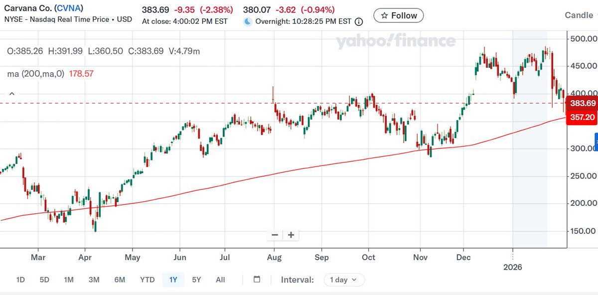This screenshot has width=598, height=295.
Task: Click the 357.20 moving average price tag
Action: coord(583,118)
